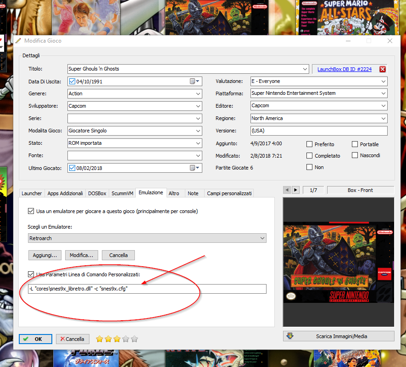Click the bottom Cancella button with red X

pos(72,339)
